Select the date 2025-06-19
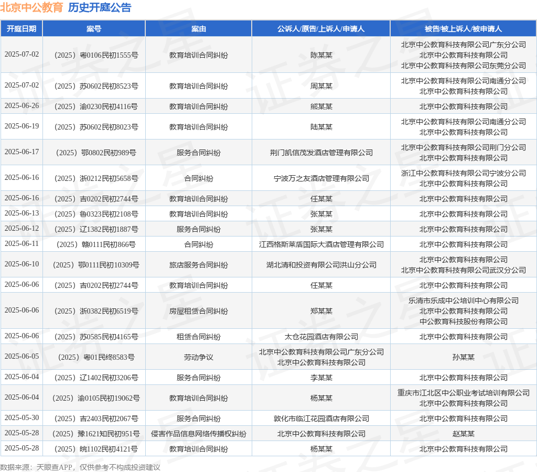The image size is (537, 472). (x=22, y=126)
